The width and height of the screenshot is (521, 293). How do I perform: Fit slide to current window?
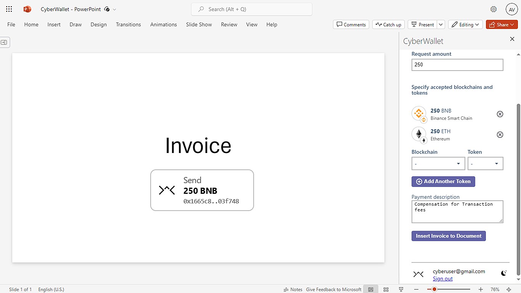[509, 290]
